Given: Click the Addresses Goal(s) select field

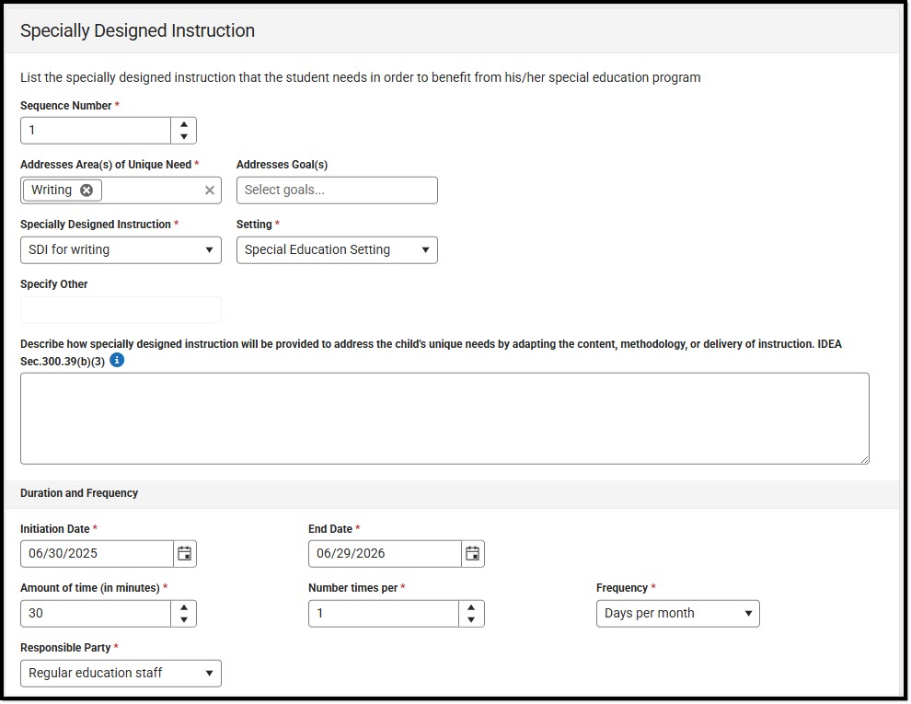Looking at the screenshot, I should tap(337, 190).
